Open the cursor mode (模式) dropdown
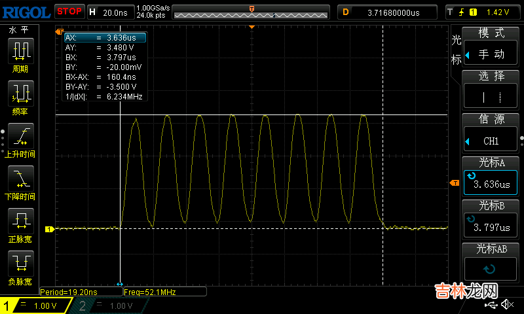 pos(491,47)
